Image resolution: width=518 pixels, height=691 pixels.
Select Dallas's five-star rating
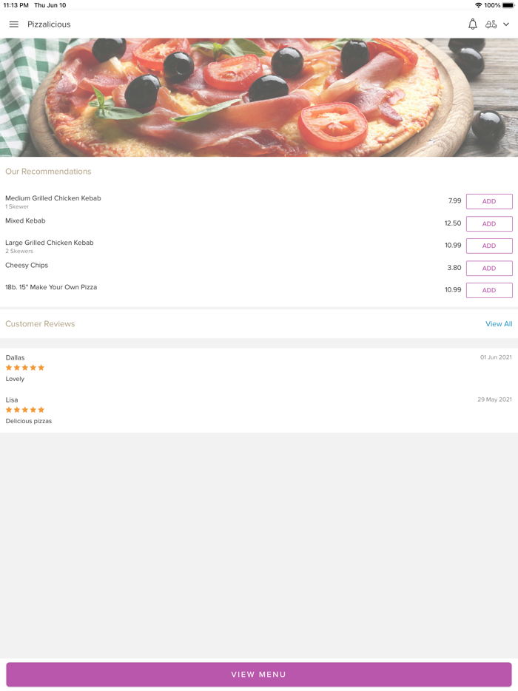coord(24,368)
